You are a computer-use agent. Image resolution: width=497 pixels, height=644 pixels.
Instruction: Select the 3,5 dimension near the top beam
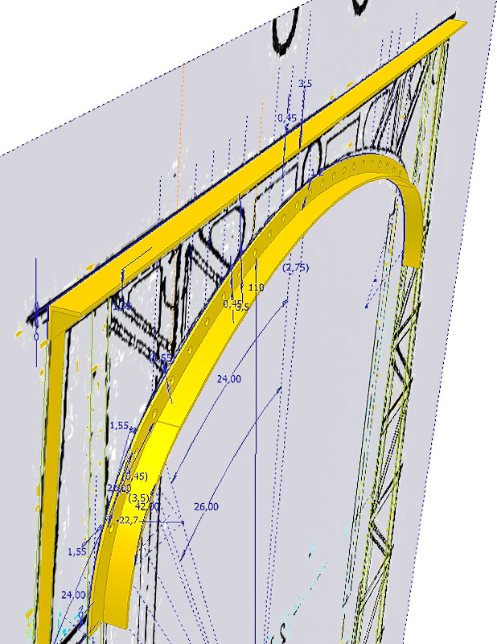click(305, 83)
